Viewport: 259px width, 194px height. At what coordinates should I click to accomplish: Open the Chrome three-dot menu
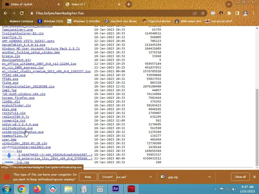(253, 13)
